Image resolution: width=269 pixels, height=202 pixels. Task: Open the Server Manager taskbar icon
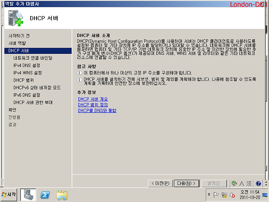point(28,195)
